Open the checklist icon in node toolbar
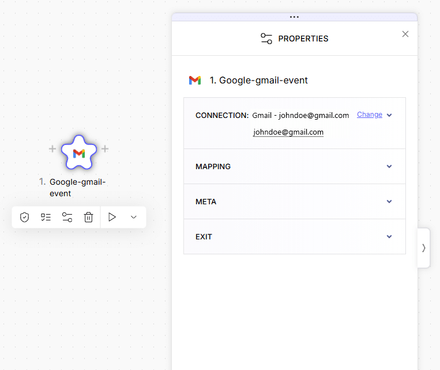This screenshot has height=370, width=440. pos(46,217)
